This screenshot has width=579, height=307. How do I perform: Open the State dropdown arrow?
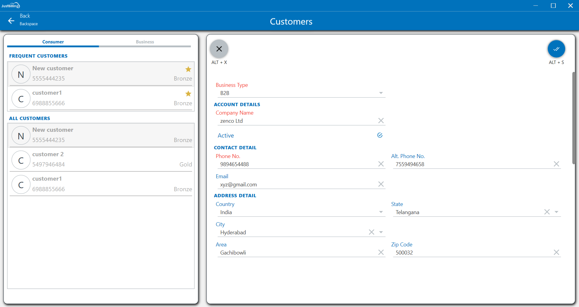click(556, 212)
